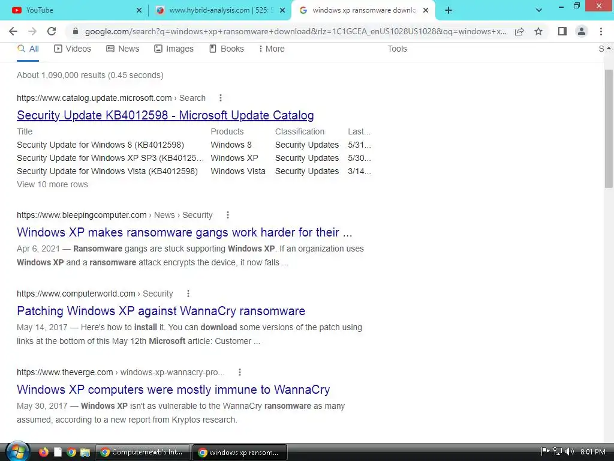Screen dimensions: 614x461
Task: Switch to the windows xp ransom... taskbar window
Action: tap(240, 452)
